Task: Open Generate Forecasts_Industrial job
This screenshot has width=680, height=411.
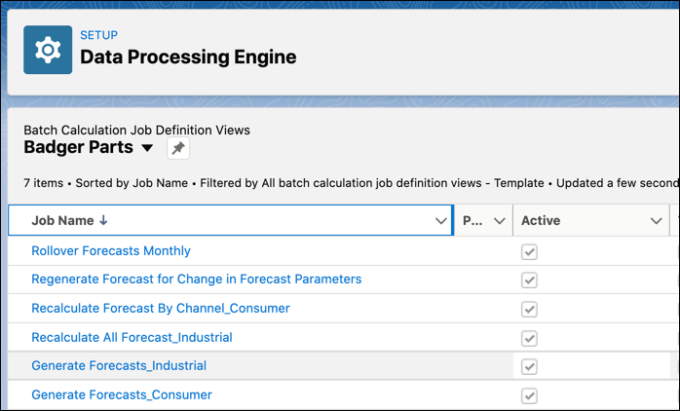Action: click(119, 366)
